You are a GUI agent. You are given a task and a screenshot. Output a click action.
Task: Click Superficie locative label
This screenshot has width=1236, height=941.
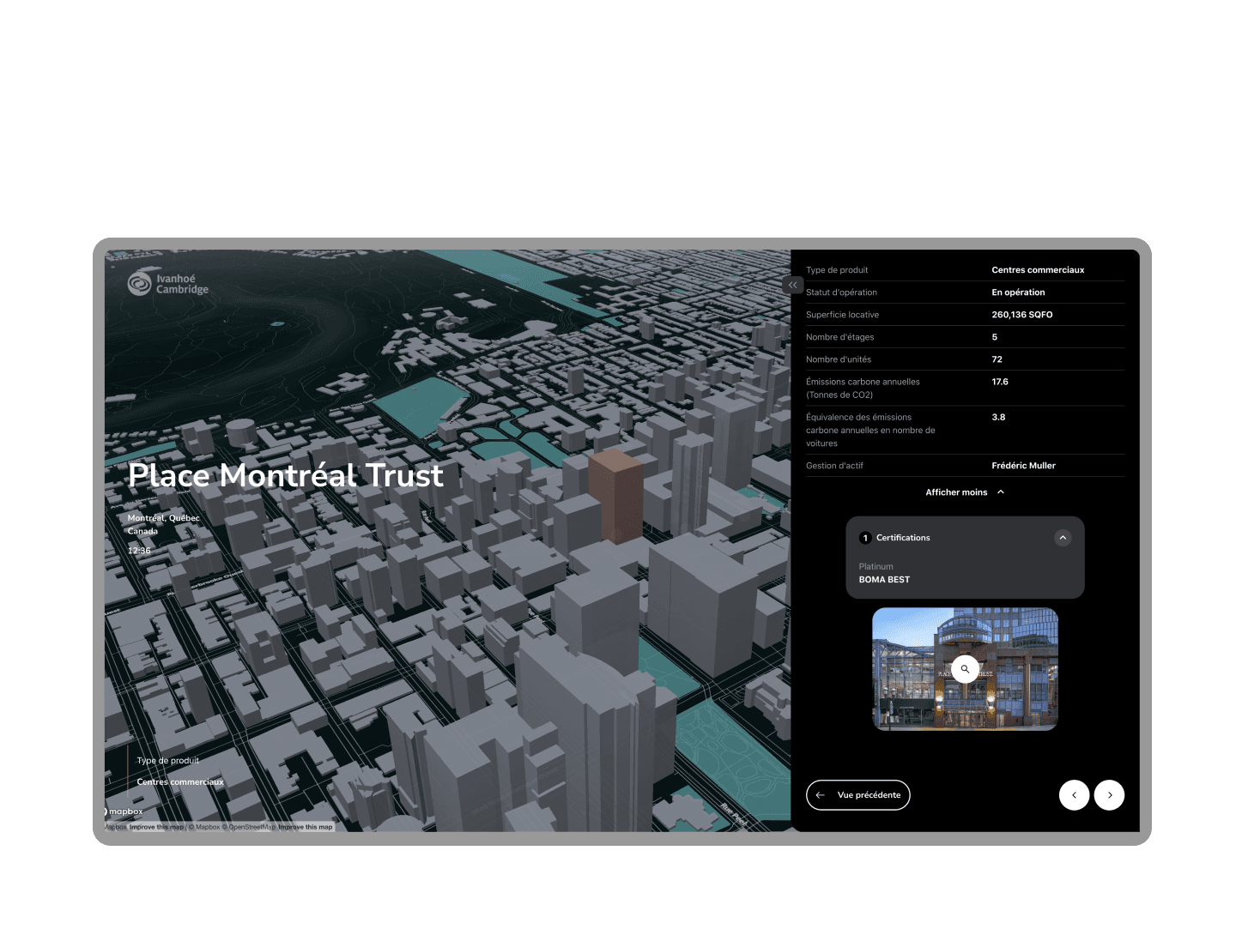(842, 315)
